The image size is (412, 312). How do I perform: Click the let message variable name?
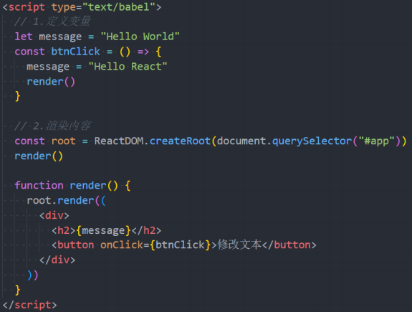(x=60, y=37)
